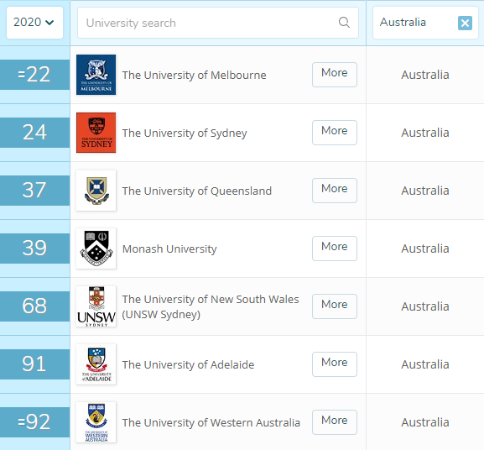
Task: Click the Australia filter field
Action: click(425, 23)
